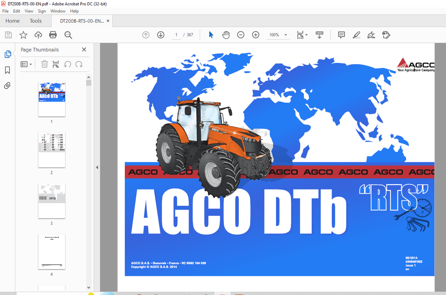This screenshot has width=446, height=295.
Task: Show the Bookmarks panel
Action: (x=8, y=70)
